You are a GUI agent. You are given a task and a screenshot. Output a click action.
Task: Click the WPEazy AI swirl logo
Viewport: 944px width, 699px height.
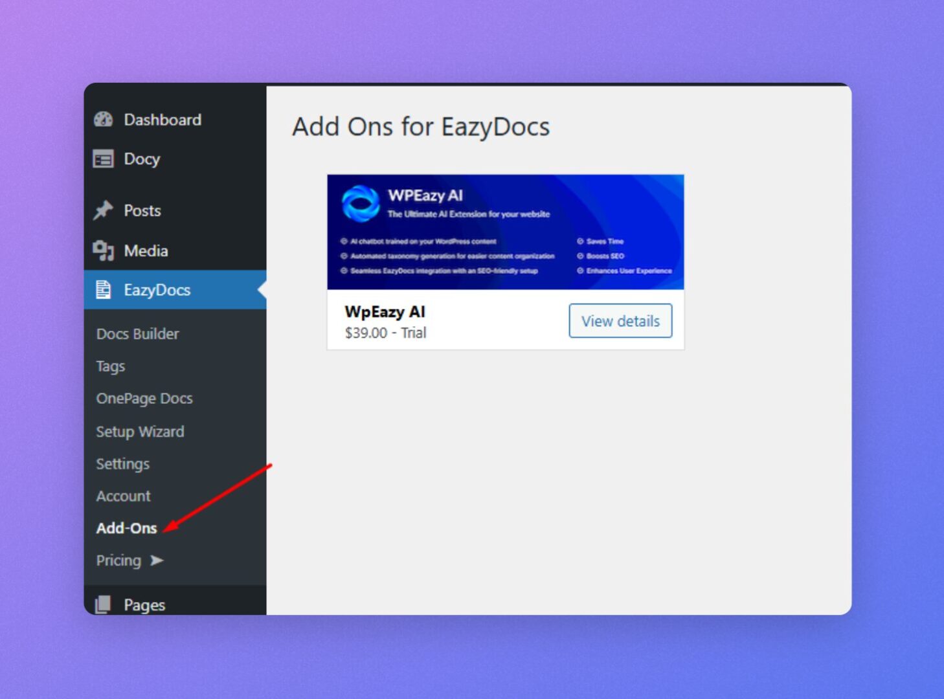(360, 203)
